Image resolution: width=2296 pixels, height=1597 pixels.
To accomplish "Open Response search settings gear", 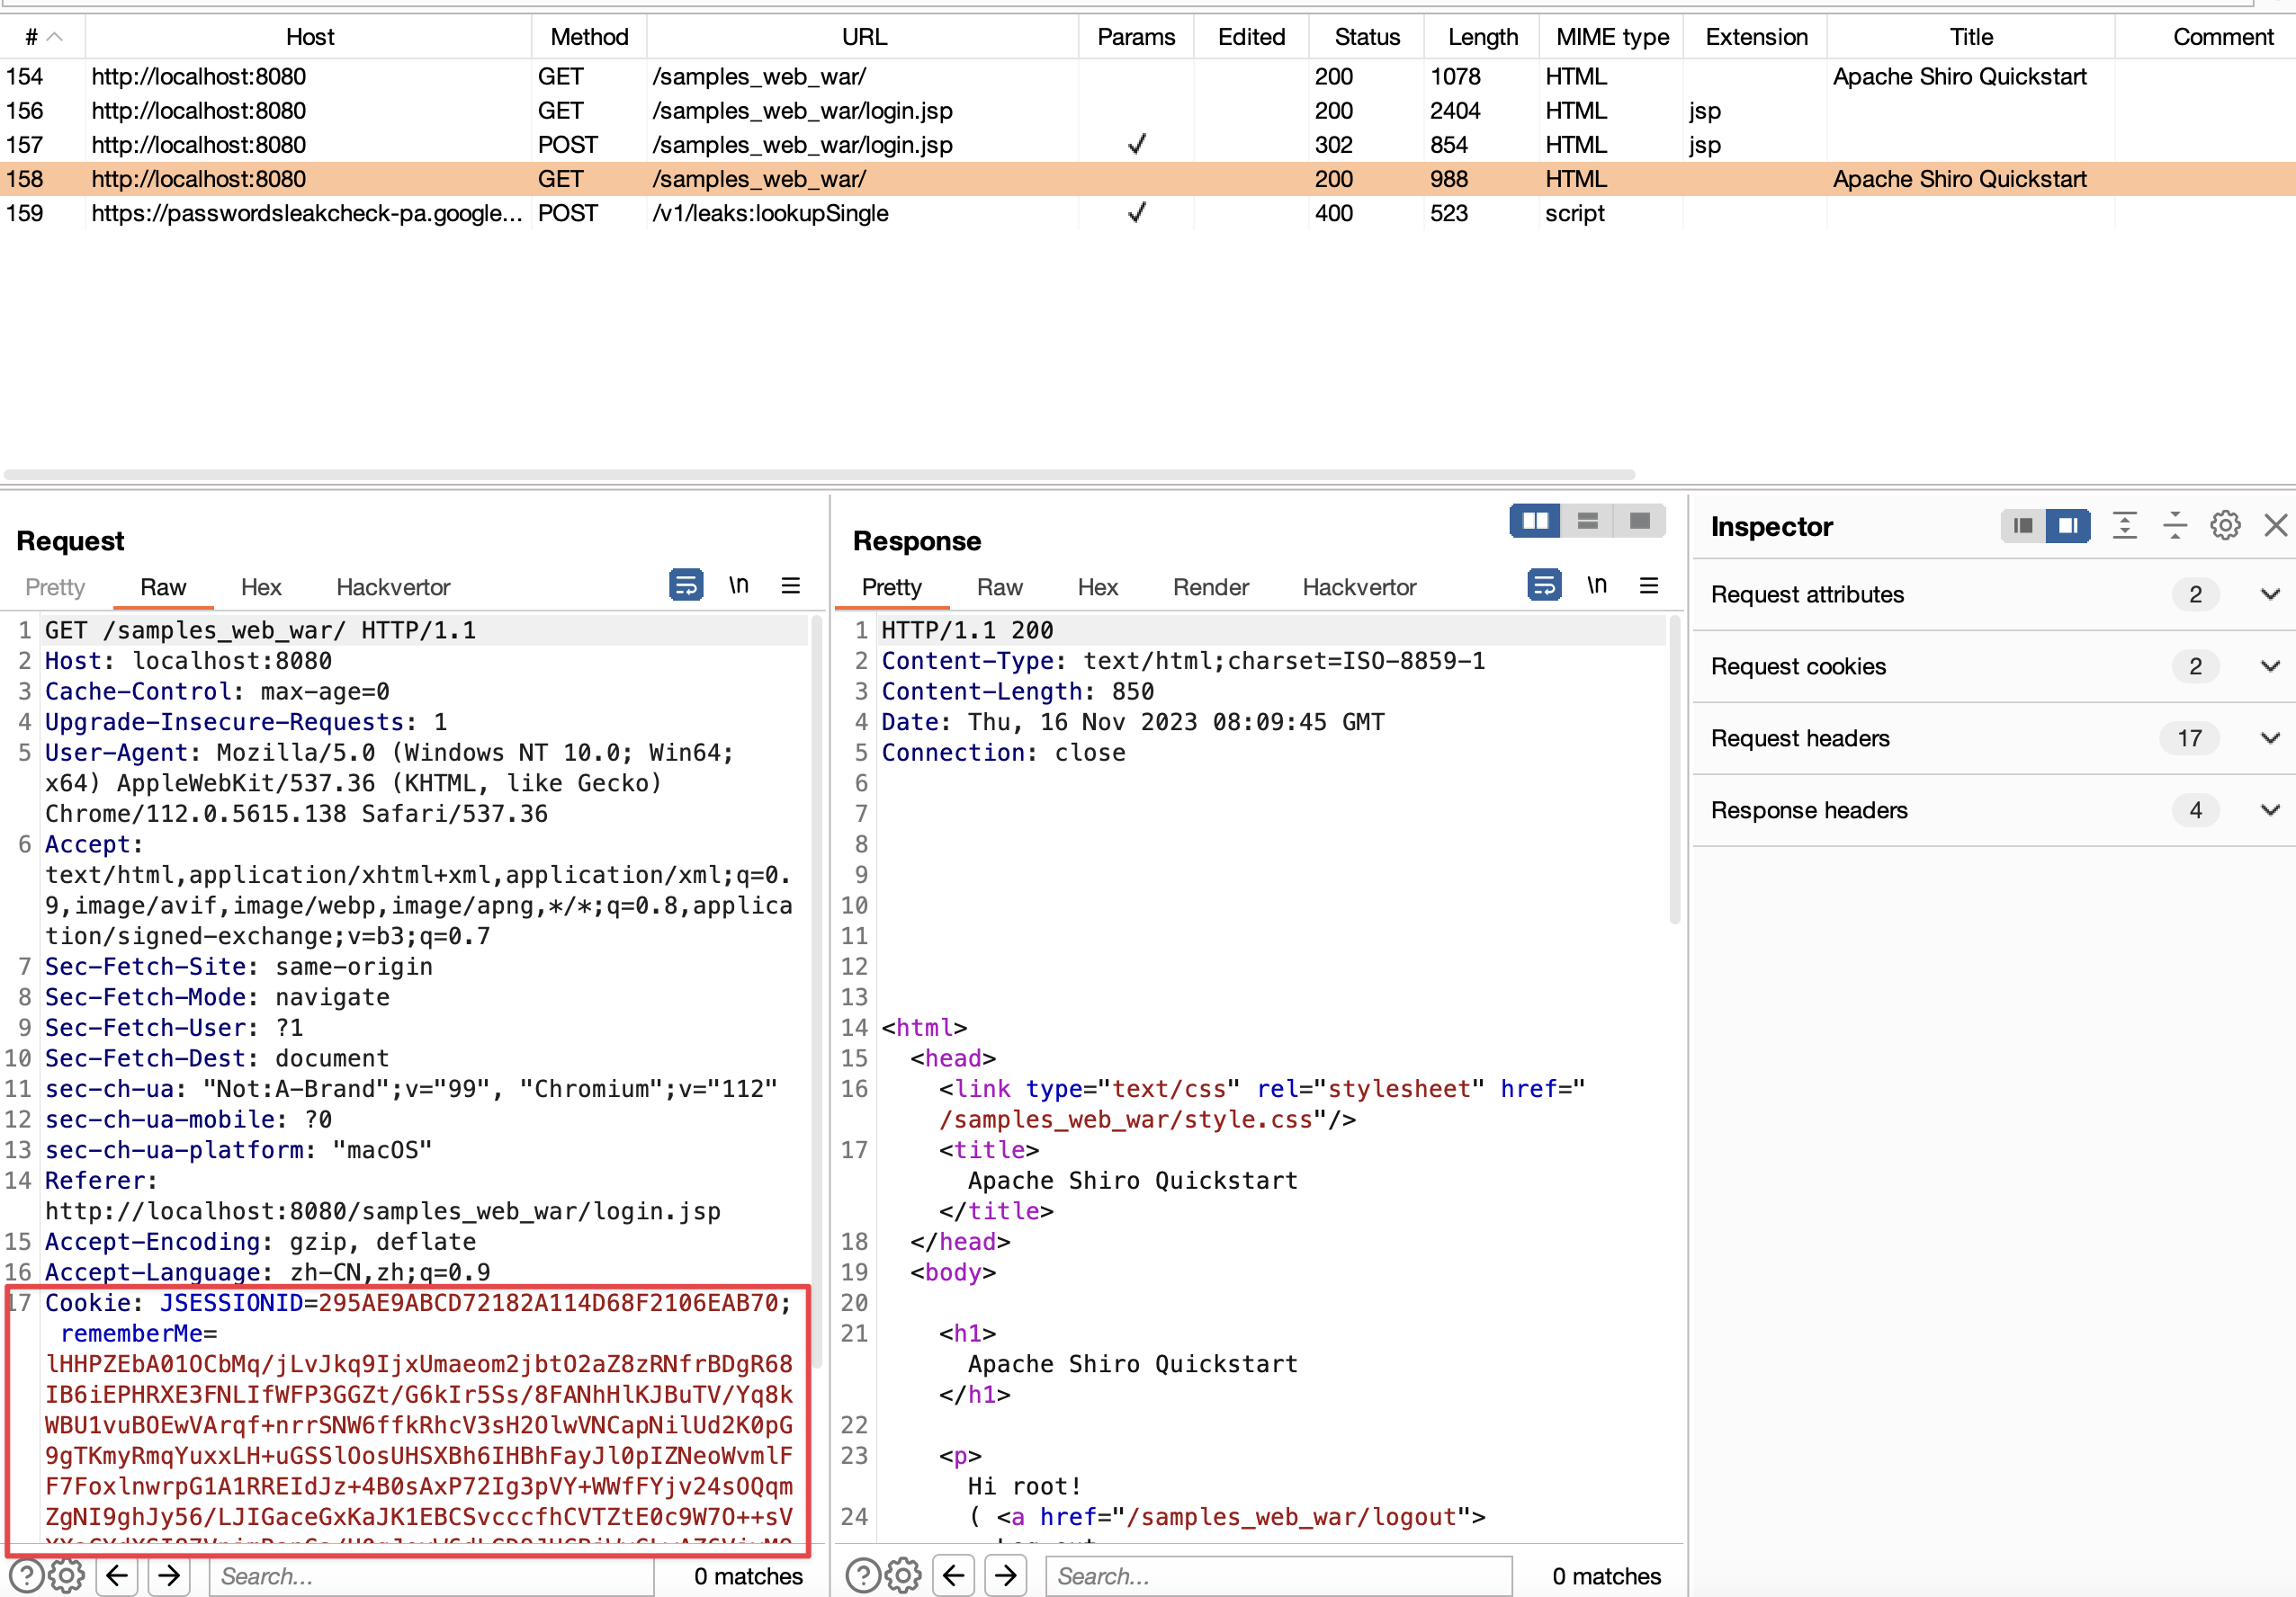I will pyautogui.click(x=903, y=1576).
